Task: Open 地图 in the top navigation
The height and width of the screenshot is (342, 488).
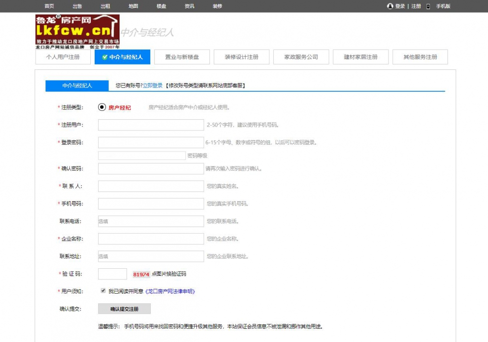Action: (x=133, y=6)
